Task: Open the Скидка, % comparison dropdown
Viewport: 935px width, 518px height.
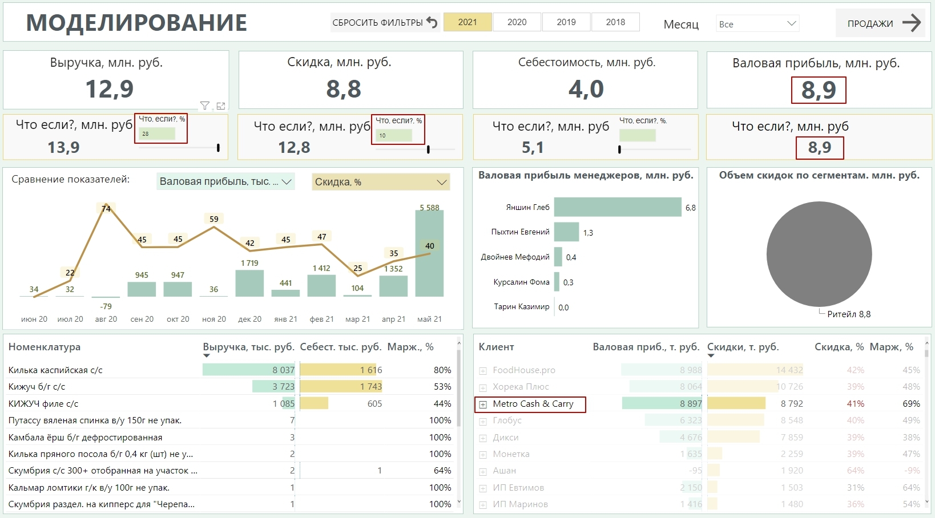Action: pyautogui.click(x=381, y=182)
